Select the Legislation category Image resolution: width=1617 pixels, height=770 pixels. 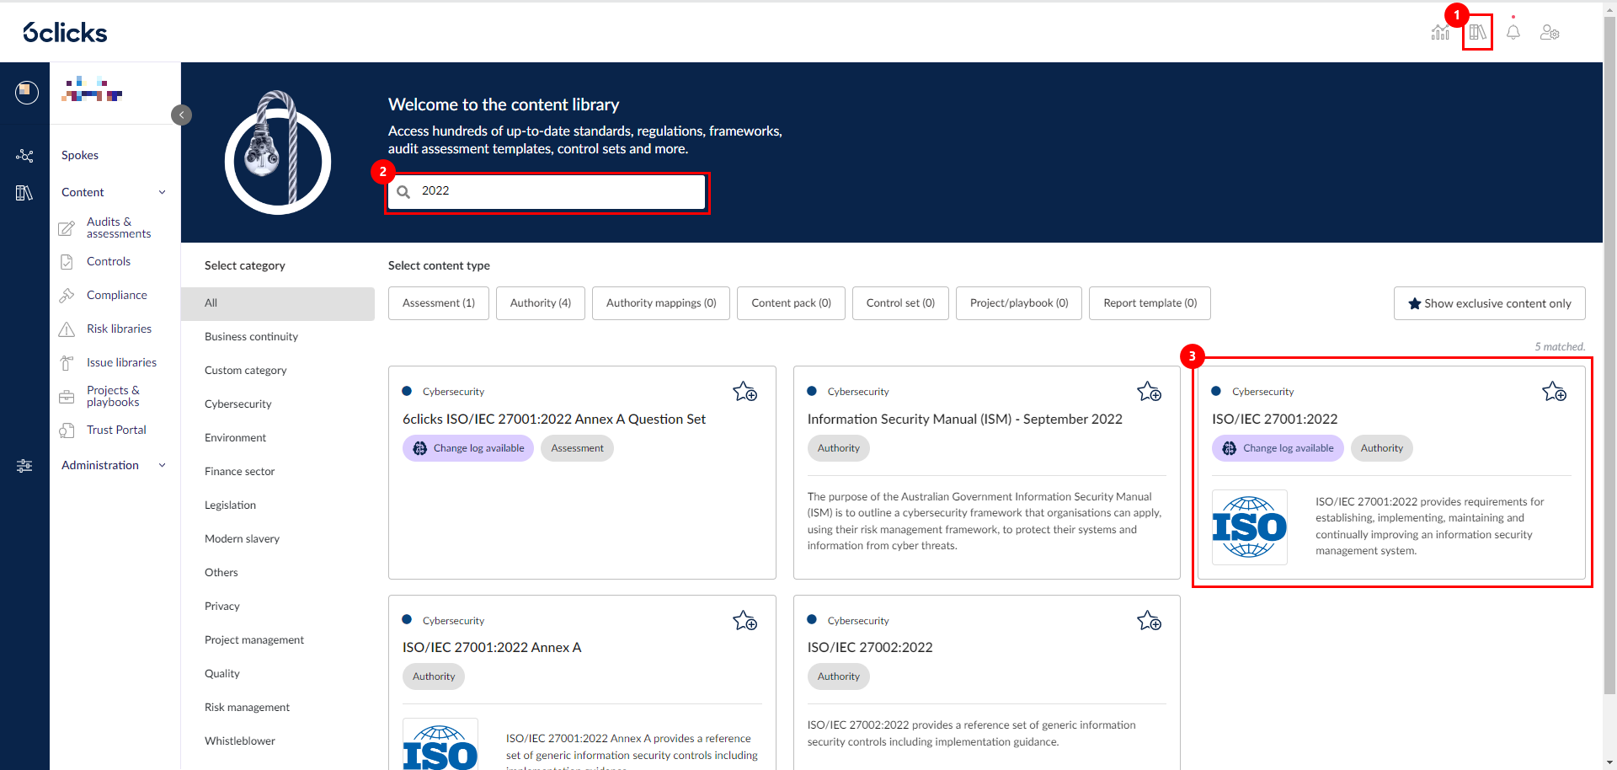[x=230, y=505]
